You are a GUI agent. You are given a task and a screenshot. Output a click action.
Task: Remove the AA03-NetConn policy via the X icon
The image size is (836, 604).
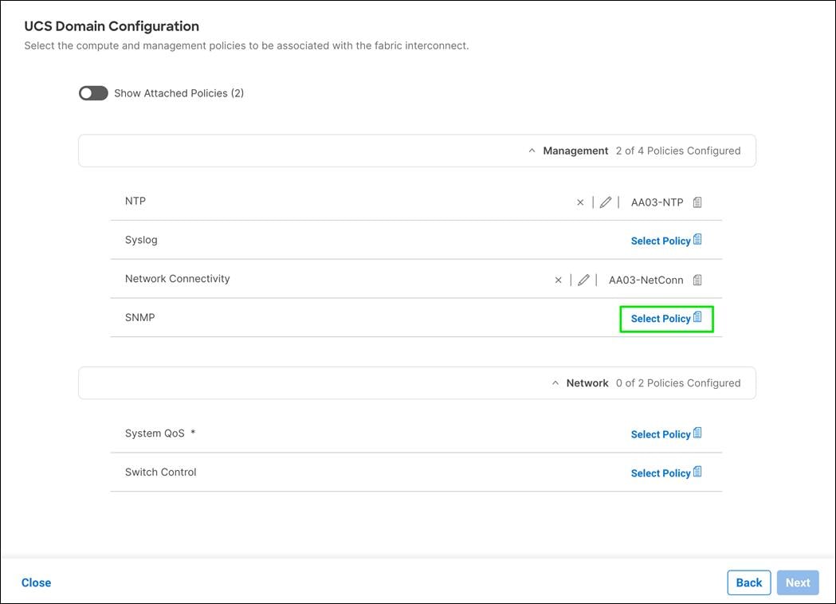click(558, 280)
